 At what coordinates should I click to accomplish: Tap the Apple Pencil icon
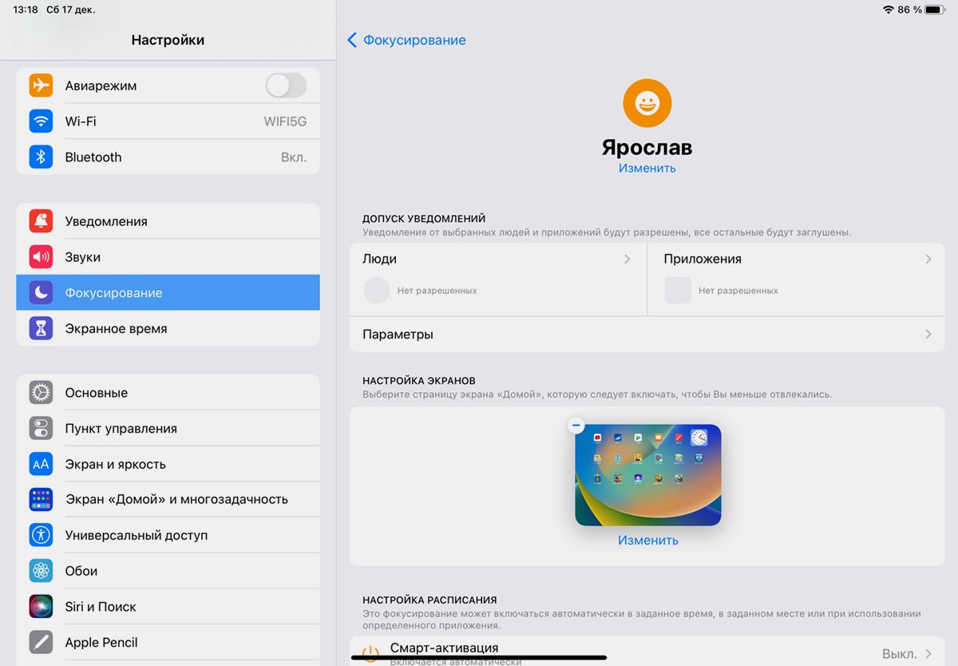[x=41, y=642]
